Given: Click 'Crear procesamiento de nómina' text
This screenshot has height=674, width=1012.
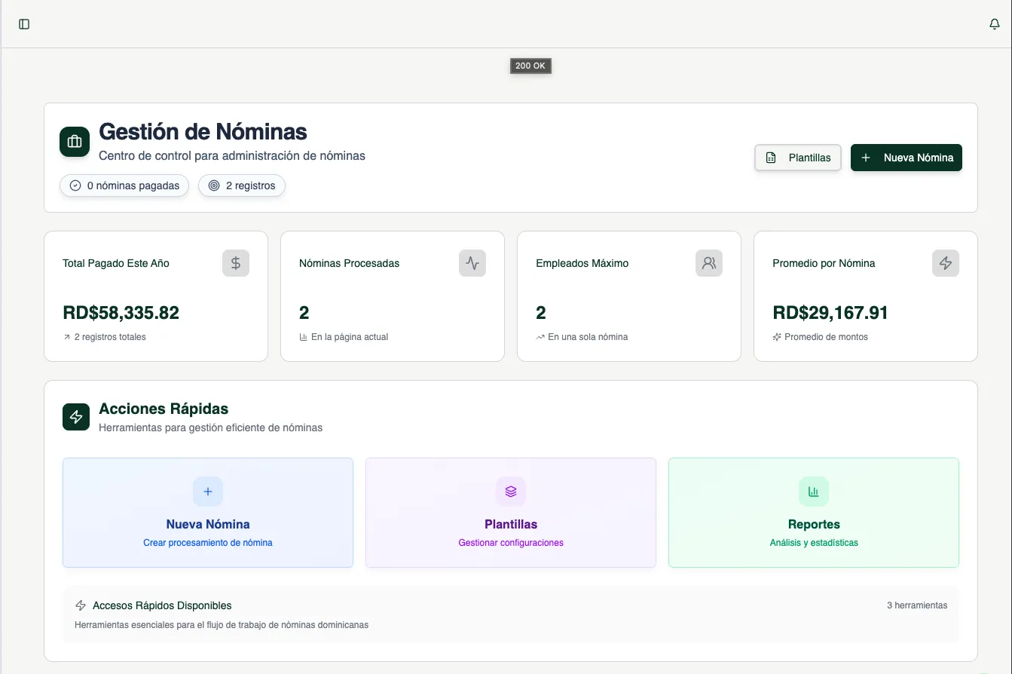Looking at the screenshot, I should pyautogui.click(x=208, y=543).
